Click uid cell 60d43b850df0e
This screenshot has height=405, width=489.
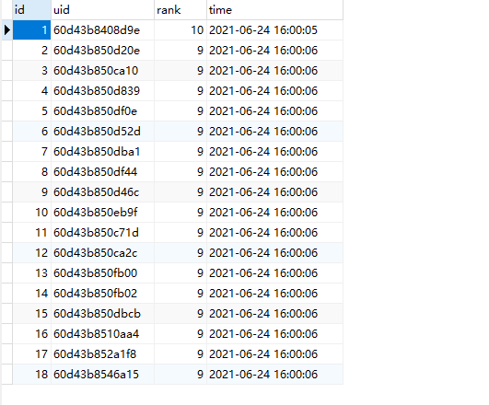pyautogui.click(x=102, y=111)
